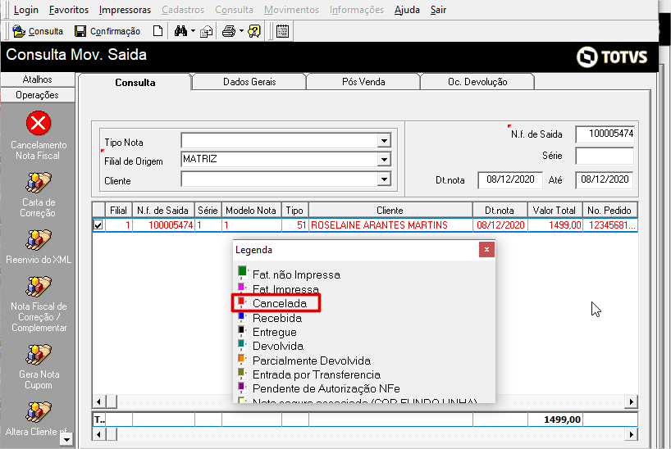This screenshot has height=449, width=671.
Task: Click Nota Fiscal de Correção / Complementar icon
Action: [x=38, y=287]
